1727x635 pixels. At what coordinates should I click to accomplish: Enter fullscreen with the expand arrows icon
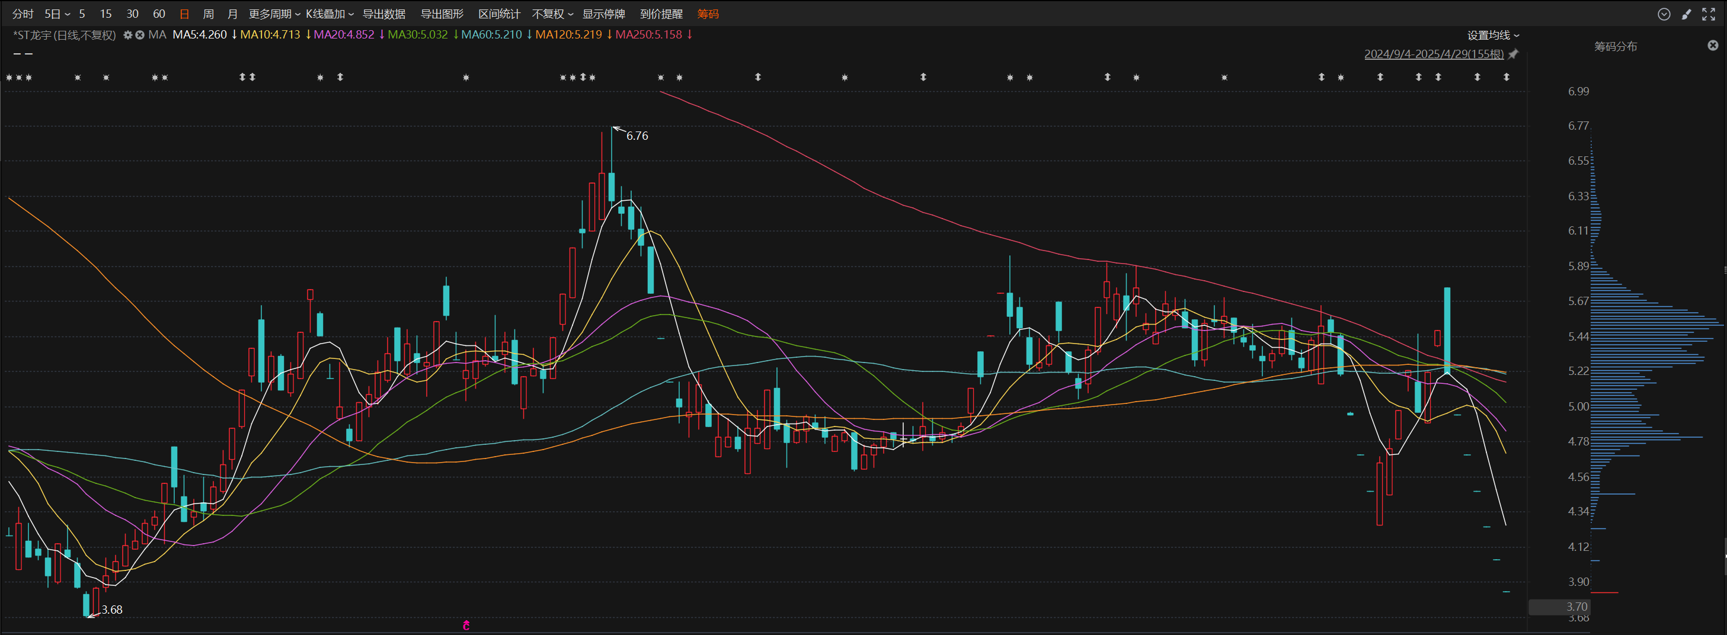[1708, 14]
